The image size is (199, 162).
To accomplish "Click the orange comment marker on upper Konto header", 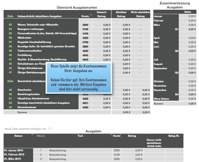I will [x=91, y=15].
